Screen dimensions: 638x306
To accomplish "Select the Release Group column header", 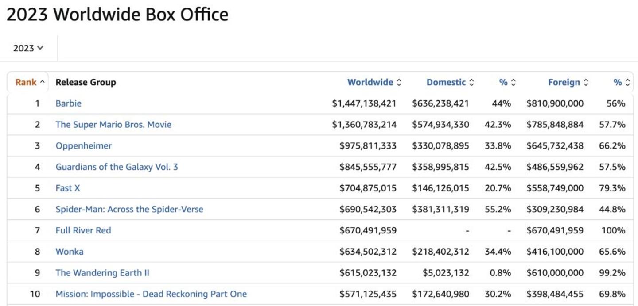I will coord(86,82).
